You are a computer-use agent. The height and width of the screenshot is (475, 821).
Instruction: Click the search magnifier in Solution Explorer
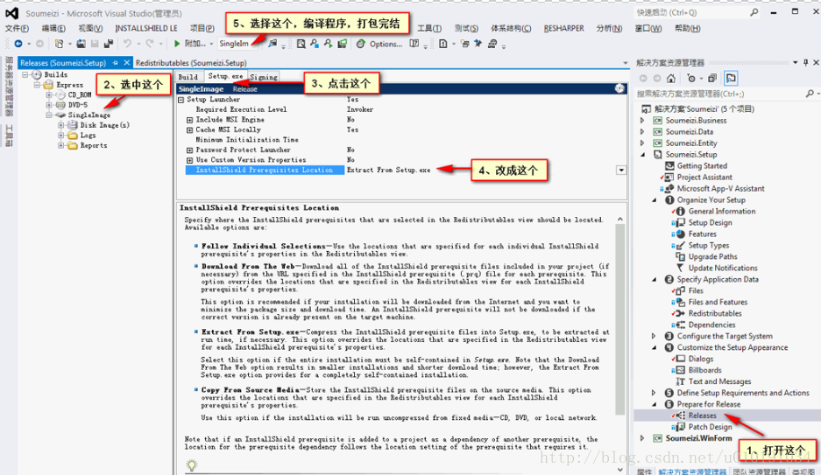810,94
